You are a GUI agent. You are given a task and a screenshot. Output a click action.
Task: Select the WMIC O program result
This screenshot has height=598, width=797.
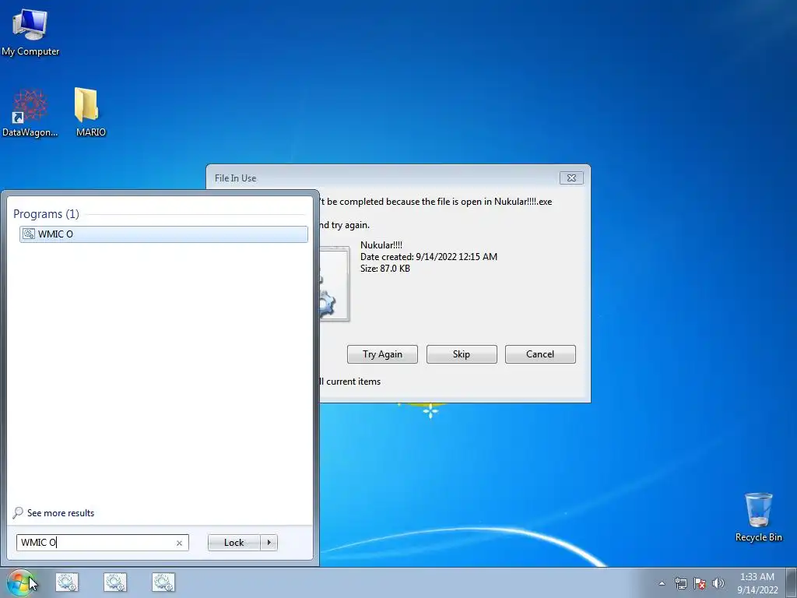(163, 234)
